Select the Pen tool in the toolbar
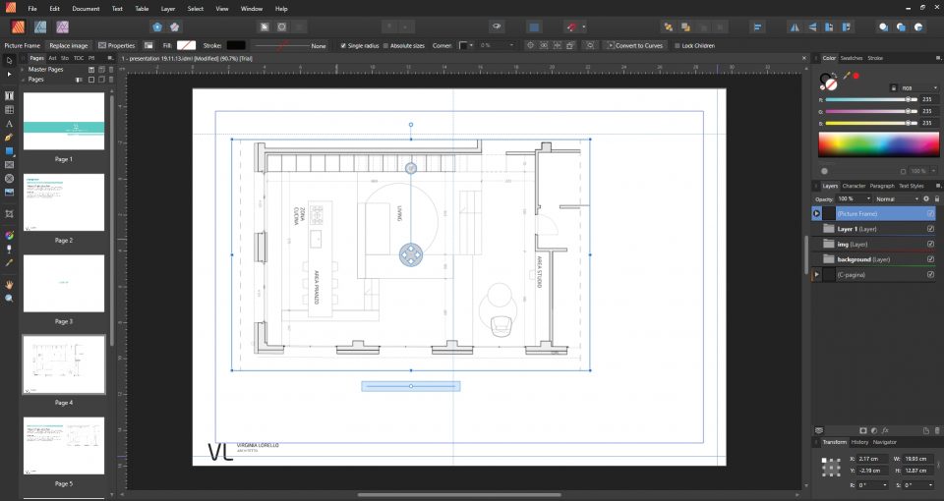This screenshot has width=944, height=501. (x=10, y=138)
